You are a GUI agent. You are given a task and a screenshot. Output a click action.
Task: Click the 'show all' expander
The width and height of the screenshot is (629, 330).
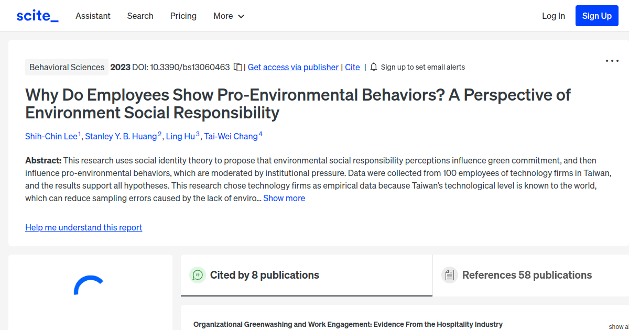tap(620, 326)
